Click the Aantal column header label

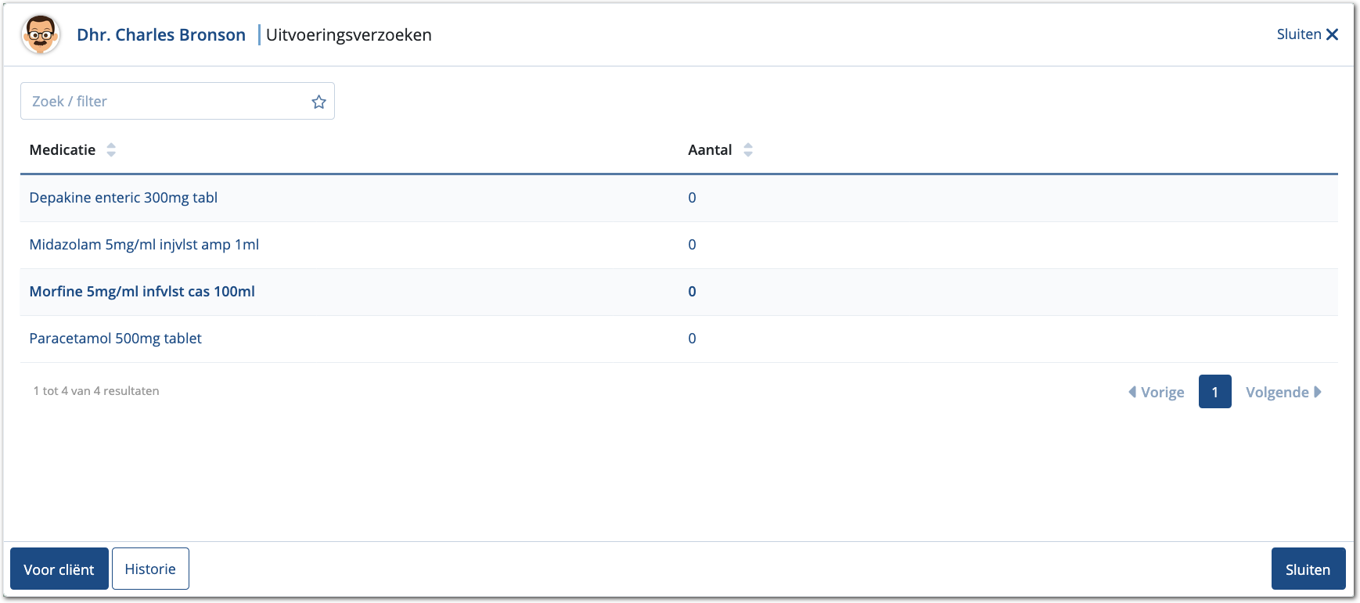[x=710, y=150]
